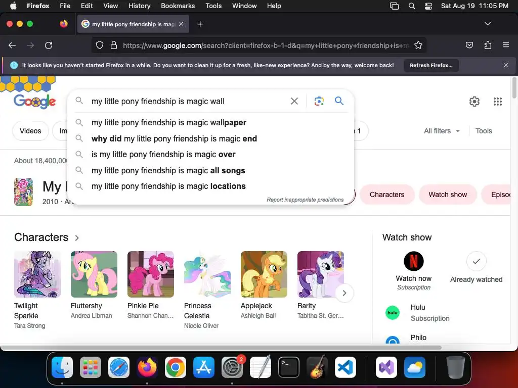Click the horizontal page scrollbar
Image resolution: width=518 pixels, height=388 pixels.
coord(221,348)
